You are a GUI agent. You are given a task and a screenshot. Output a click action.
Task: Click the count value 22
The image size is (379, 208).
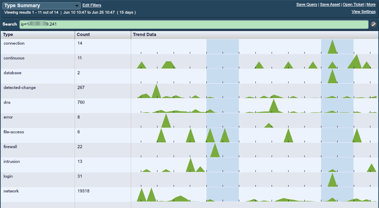pos(80,147)
